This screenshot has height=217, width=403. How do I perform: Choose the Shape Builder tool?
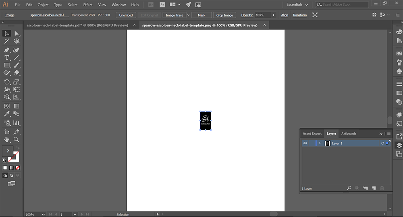7,97
